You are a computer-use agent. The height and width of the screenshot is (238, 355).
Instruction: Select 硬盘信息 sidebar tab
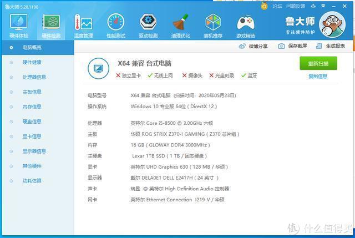38,121
